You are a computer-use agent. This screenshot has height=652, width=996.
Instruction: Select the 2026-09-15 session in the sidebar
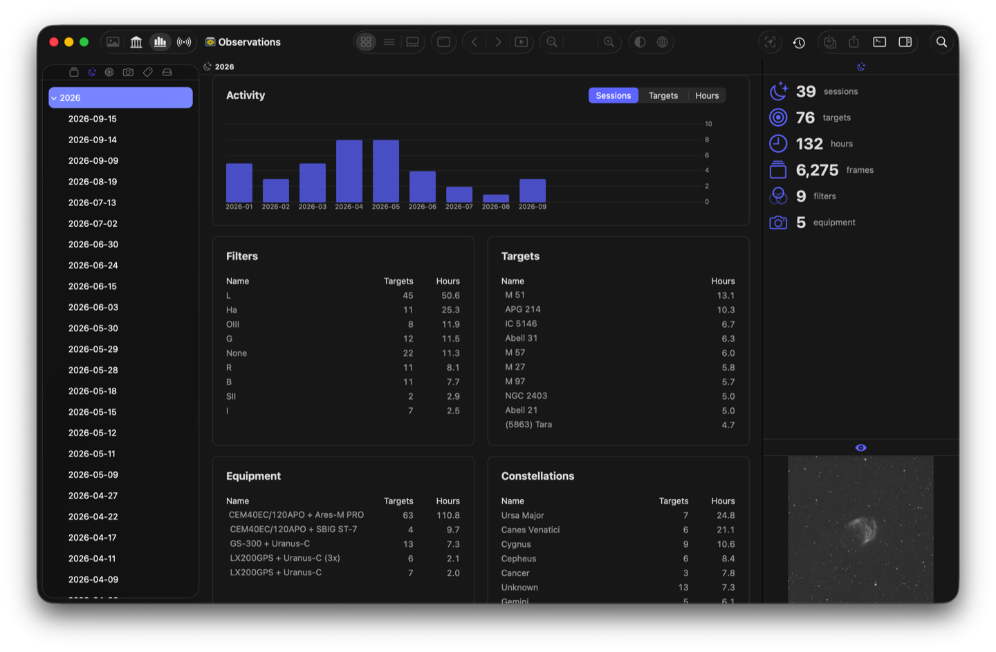[120, 119]
